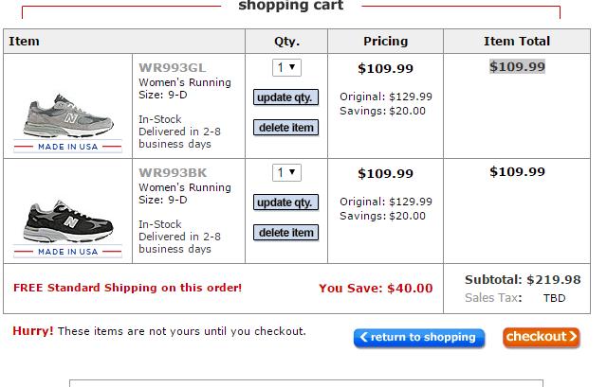This screenshot has height=387, width=607.
Task: Proceed with the orange checkout button
Action: click(542, 337)
